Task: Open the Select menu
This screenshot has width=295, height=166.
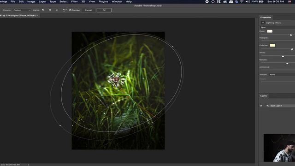Action: point(64,1)
